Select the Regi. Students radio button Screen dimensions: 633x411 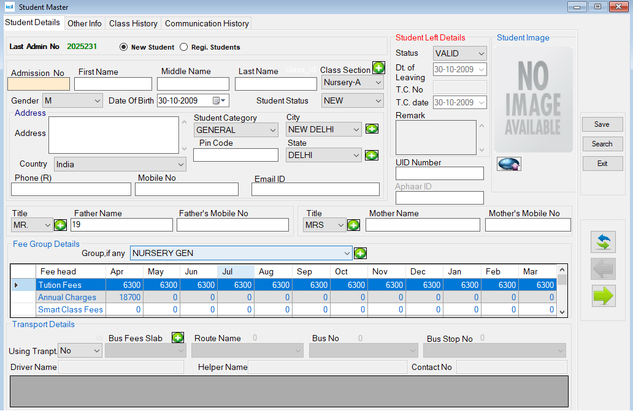[x=183, y=47]
